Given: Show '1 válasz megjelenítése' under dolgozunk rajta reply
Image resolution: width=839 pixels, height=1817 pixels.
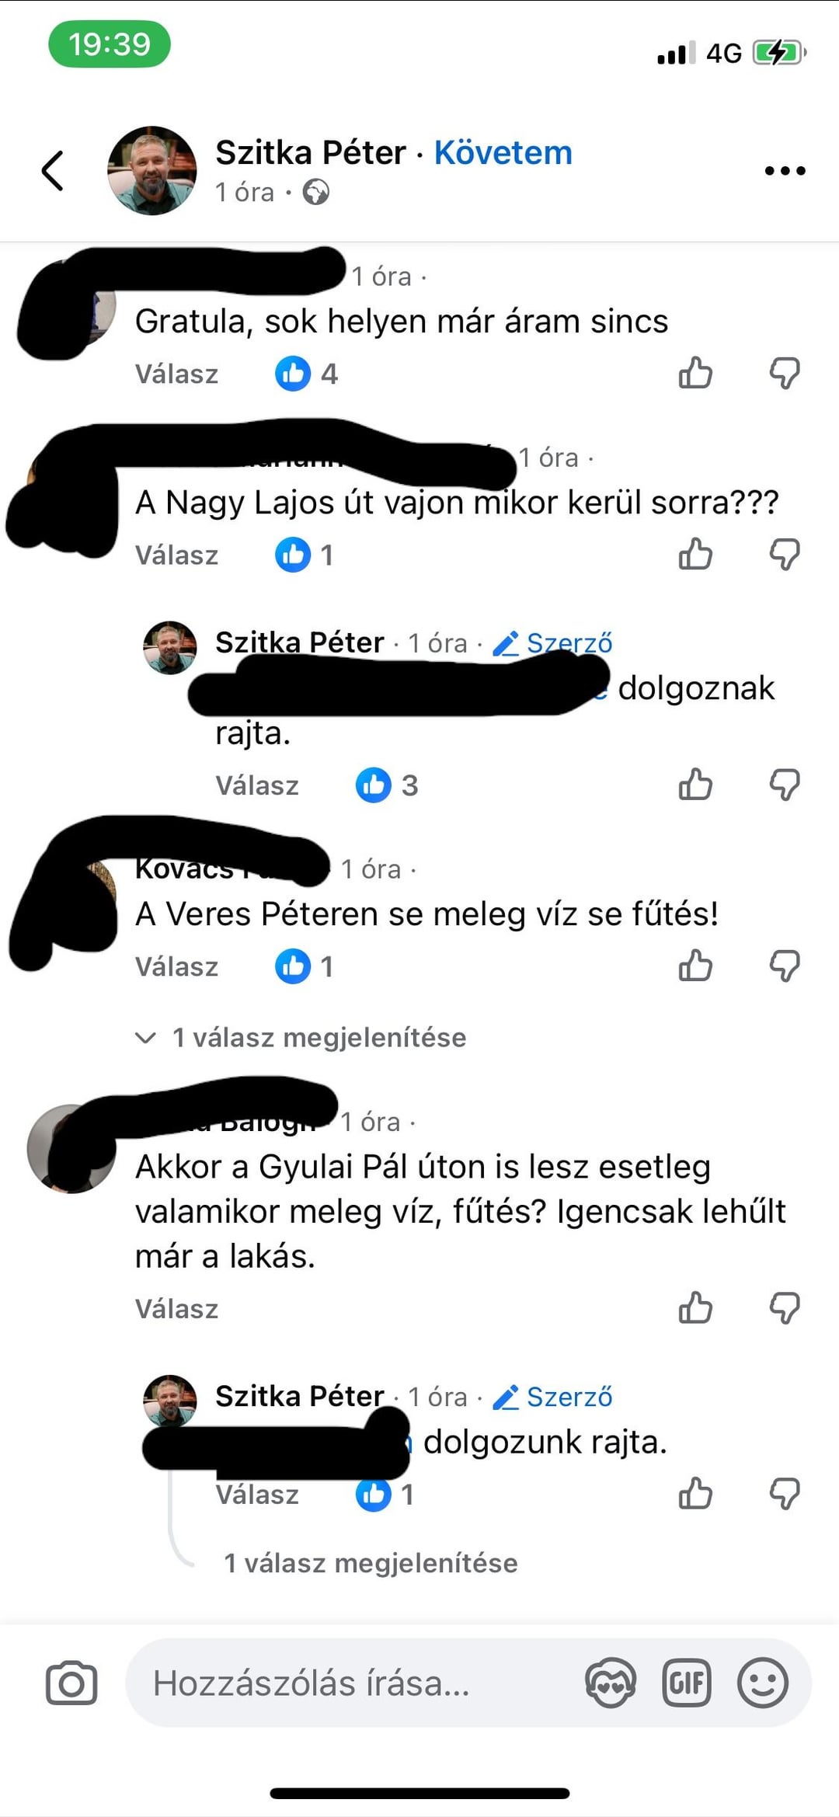Looking at the screenshot, I should pyautogui.click(x=371, y=1563).
